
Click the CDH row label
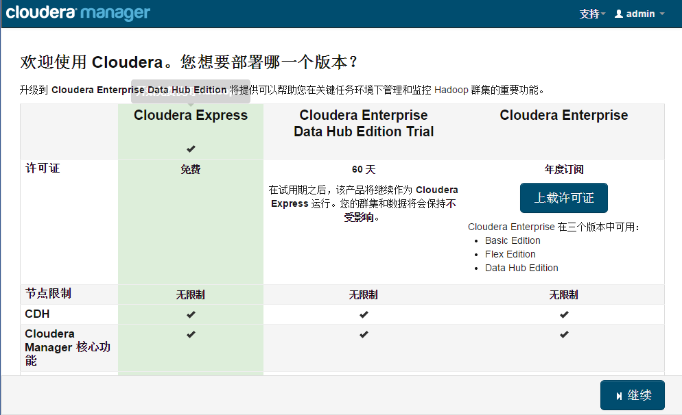pos(38,314)
